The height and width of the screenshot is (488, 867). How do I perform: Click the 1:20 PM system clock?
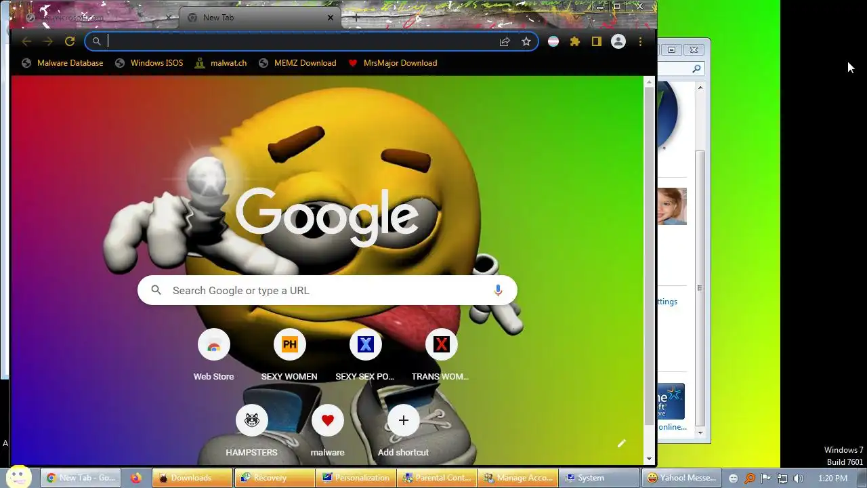tap(832, 479)
